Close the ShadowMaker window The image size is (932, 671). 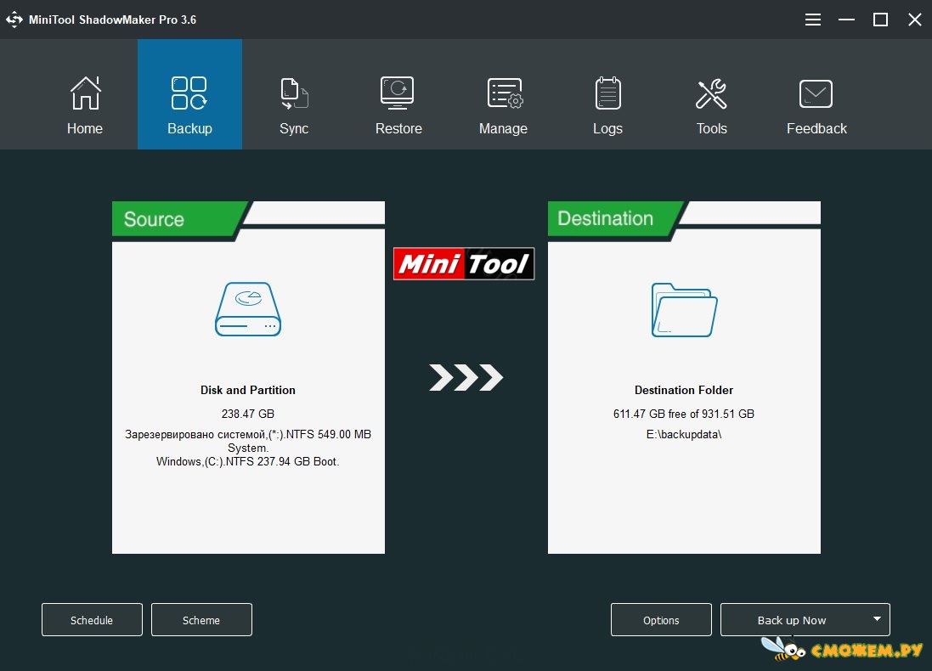(915, 20)
